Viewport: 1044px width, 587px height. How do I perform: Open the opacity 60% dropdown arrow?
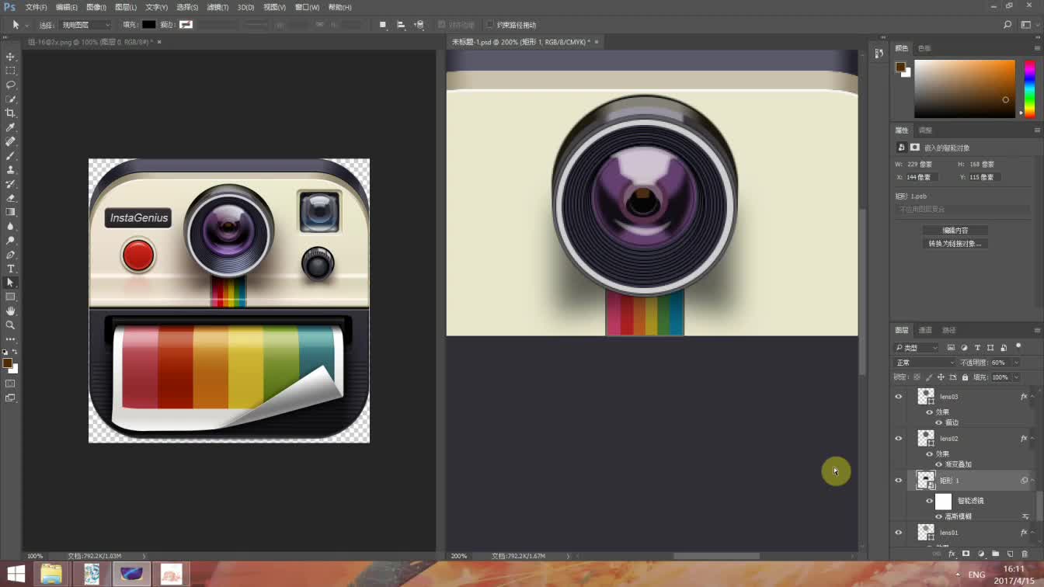(1018, 363)
